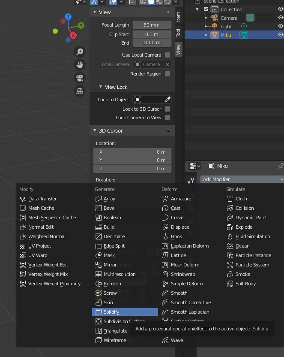Pin the properties editor context
The width and height of the screenshot is (284, 357).
281,166
